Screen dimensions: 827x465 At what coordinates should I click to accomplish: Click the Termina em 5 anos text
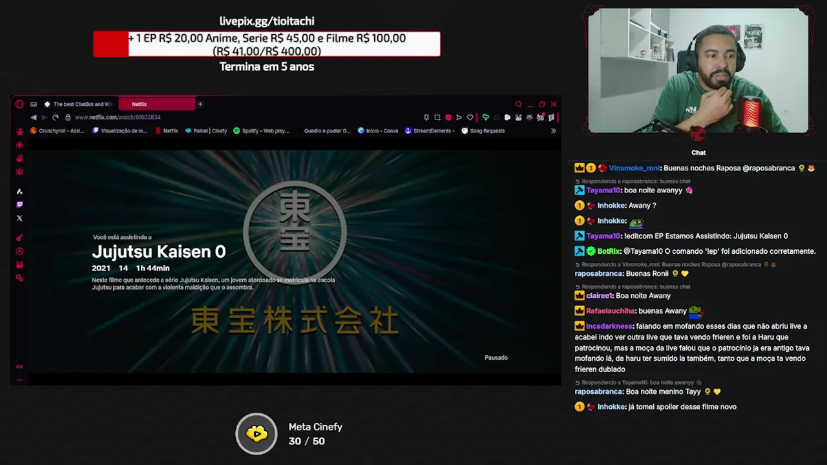267,67
